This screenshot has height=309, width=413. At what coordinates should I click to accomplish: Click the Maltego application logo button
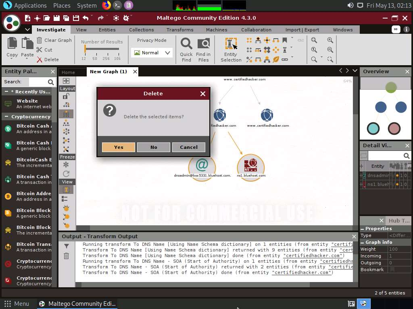[12, 23]
